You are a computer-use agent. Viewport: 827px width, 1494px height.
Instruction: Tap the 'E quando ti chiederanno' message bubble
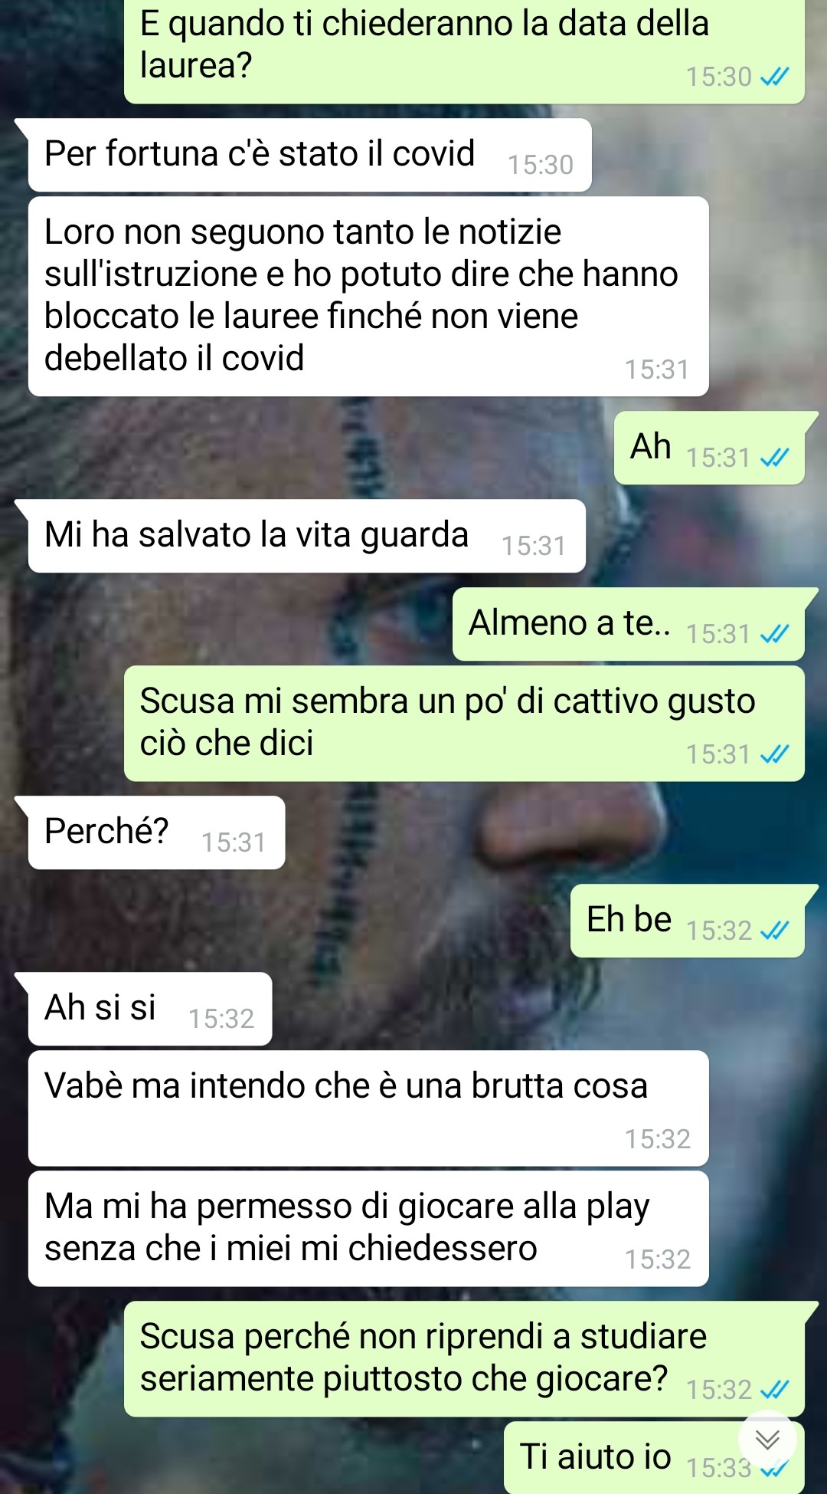[x=464, y=51]
